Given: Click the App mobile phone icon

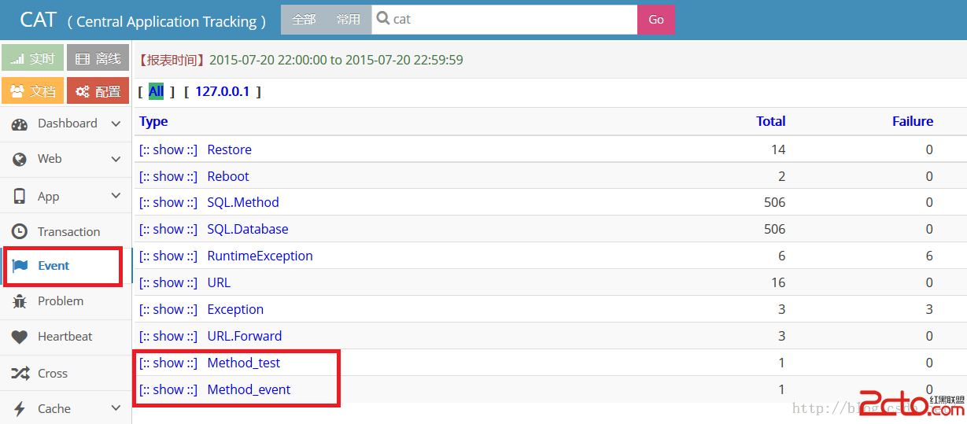Looking at the screenshot, I should coord(20,196).
